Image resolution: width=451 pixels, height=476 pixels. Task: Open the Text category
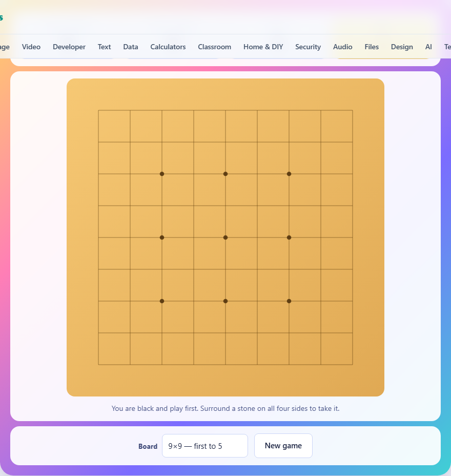[x=104, y=47]
